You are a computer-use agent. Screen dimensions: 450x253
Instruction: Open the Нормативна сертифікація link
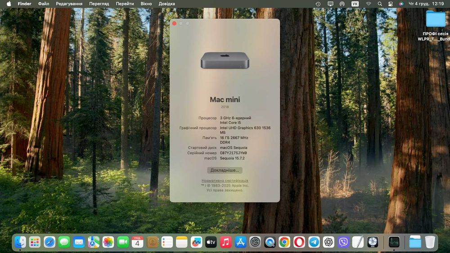click(225, 181)
